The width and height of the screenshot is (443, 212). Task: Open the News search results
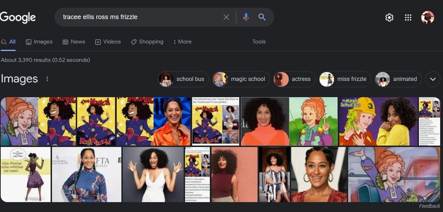click(74, 42)
